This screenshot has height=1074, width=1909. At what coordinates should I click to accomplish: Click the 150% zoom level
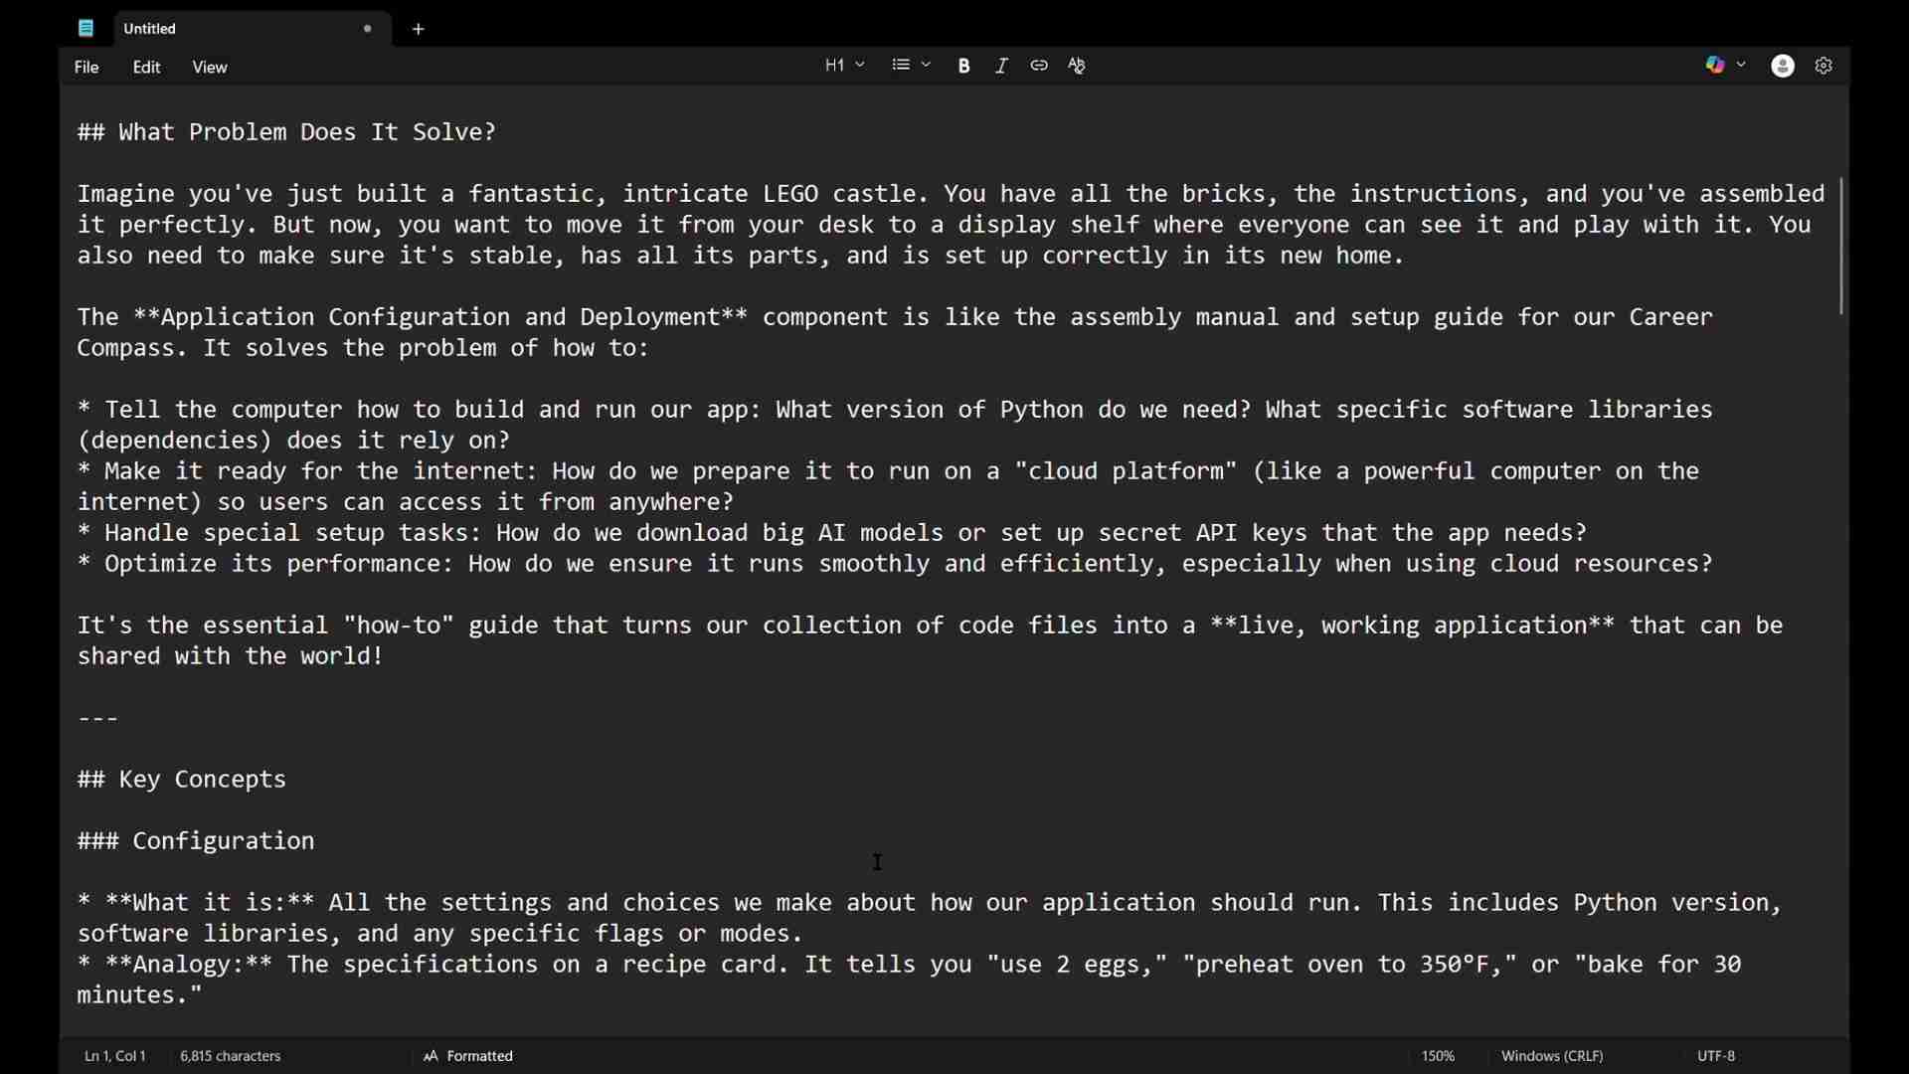point(1439,1056)
